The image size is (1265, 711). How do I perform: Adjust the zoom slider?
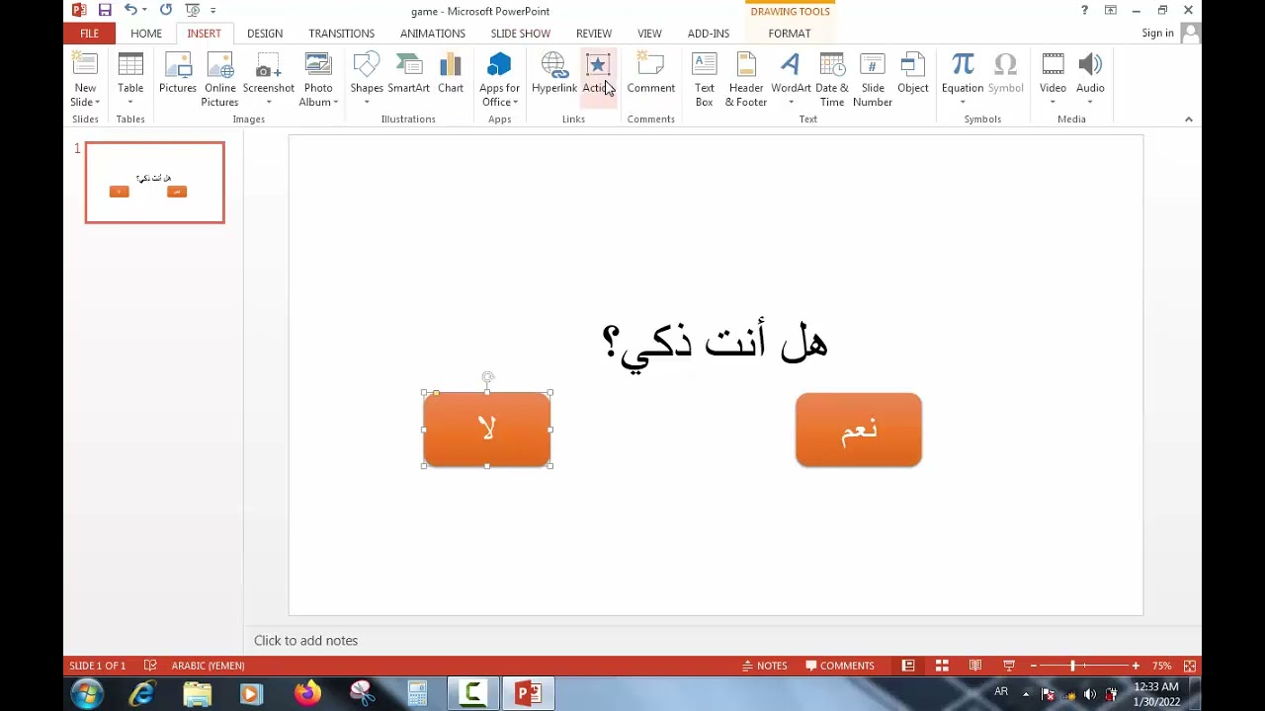(1072, 666)
